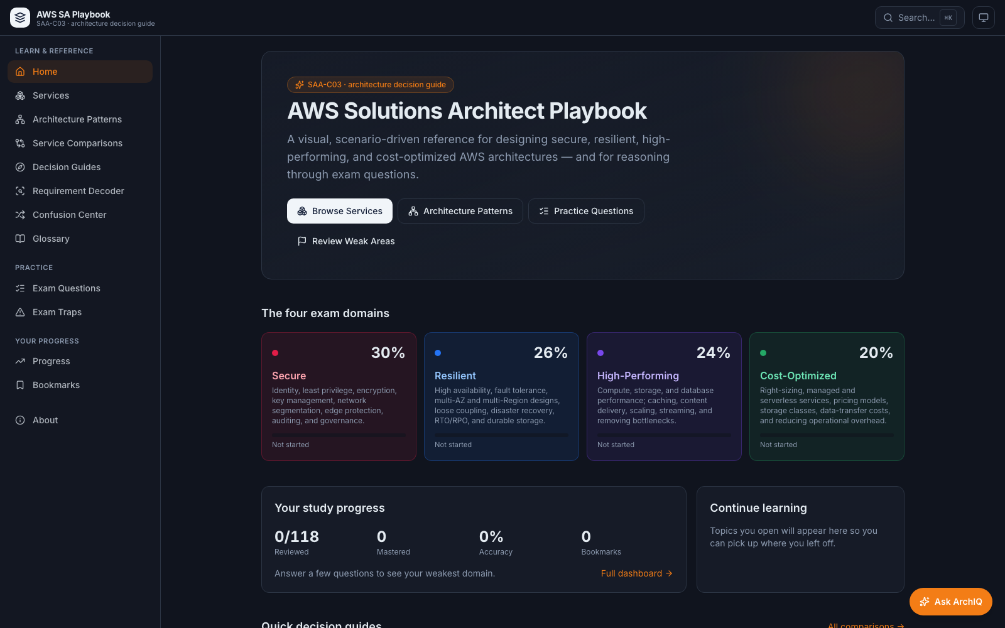The image size is (1005, 628).
Task: Click the Glossary book icon
Action: (20, 239)
